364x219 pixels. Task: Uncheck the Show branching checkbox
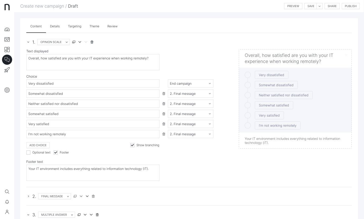coord(132,145)
